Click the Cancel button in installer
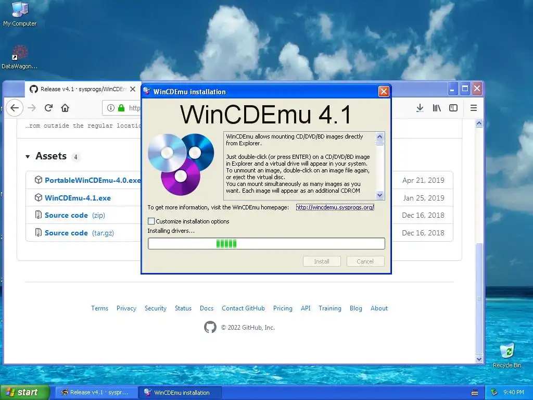 365,261
